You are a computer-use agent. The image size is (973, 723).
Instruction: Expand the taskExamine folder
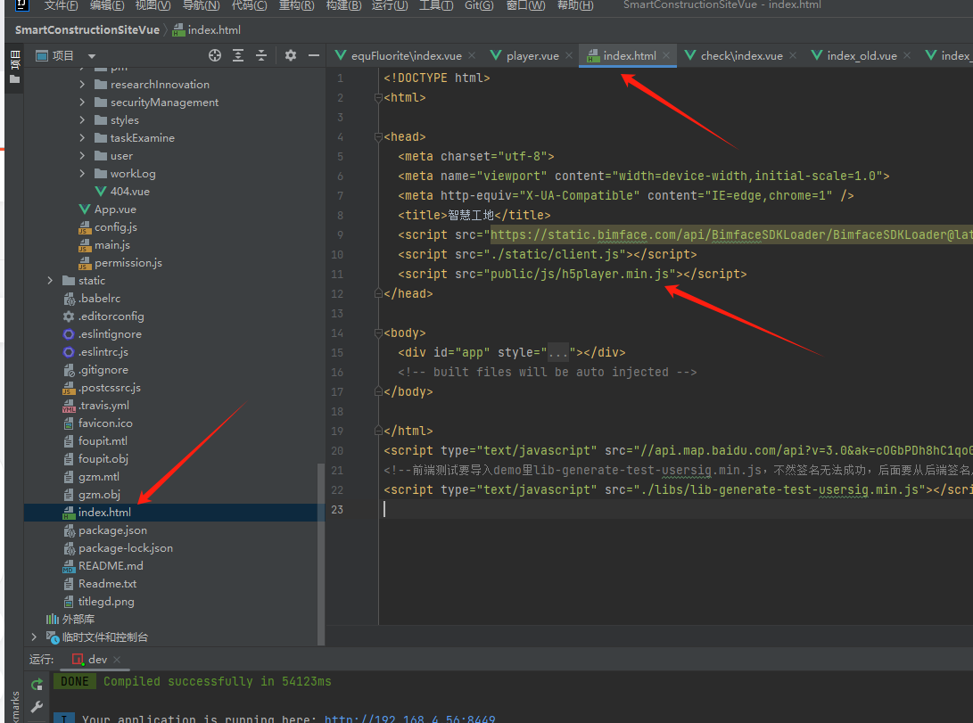(83, 137)
